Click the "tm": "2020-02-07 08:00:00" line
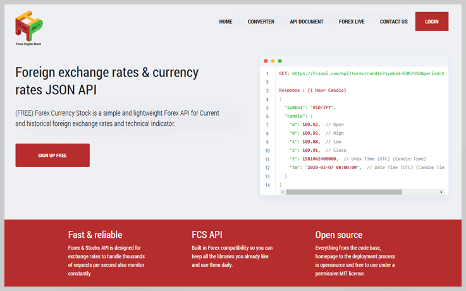466x291 pixels. [x=367, y=168]
